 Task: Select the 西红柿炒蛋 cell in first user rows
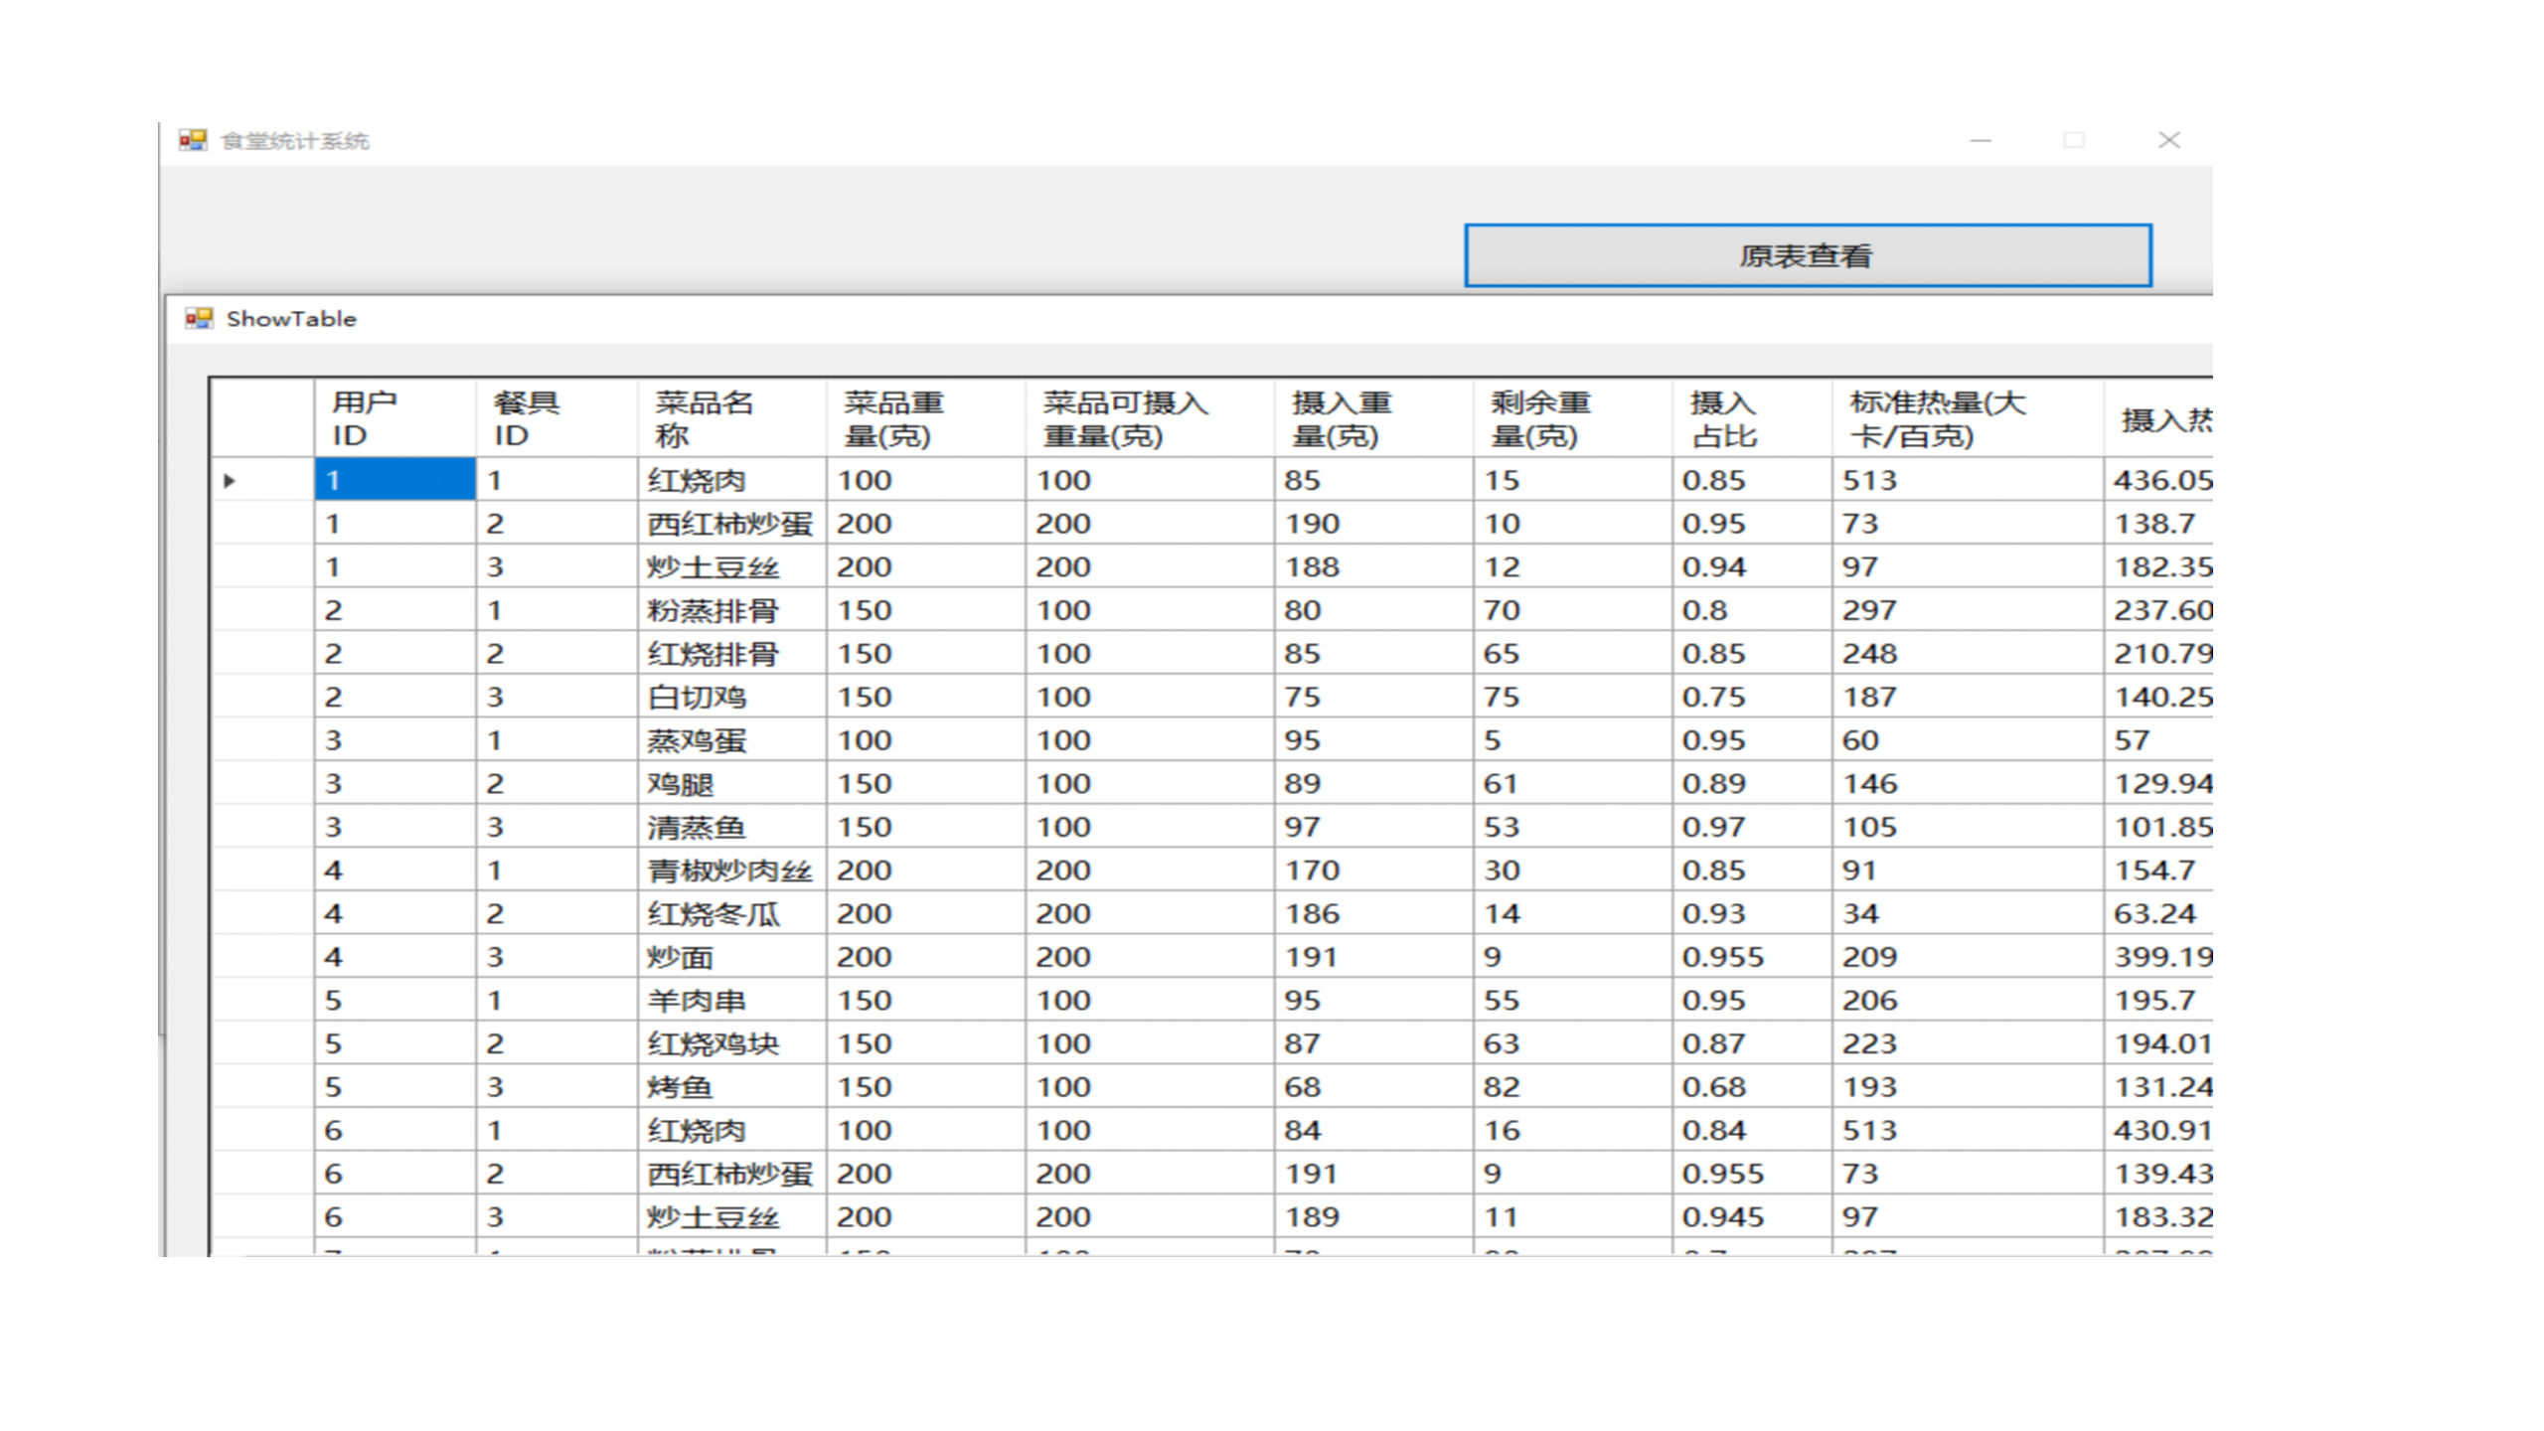tap(730, 524)
